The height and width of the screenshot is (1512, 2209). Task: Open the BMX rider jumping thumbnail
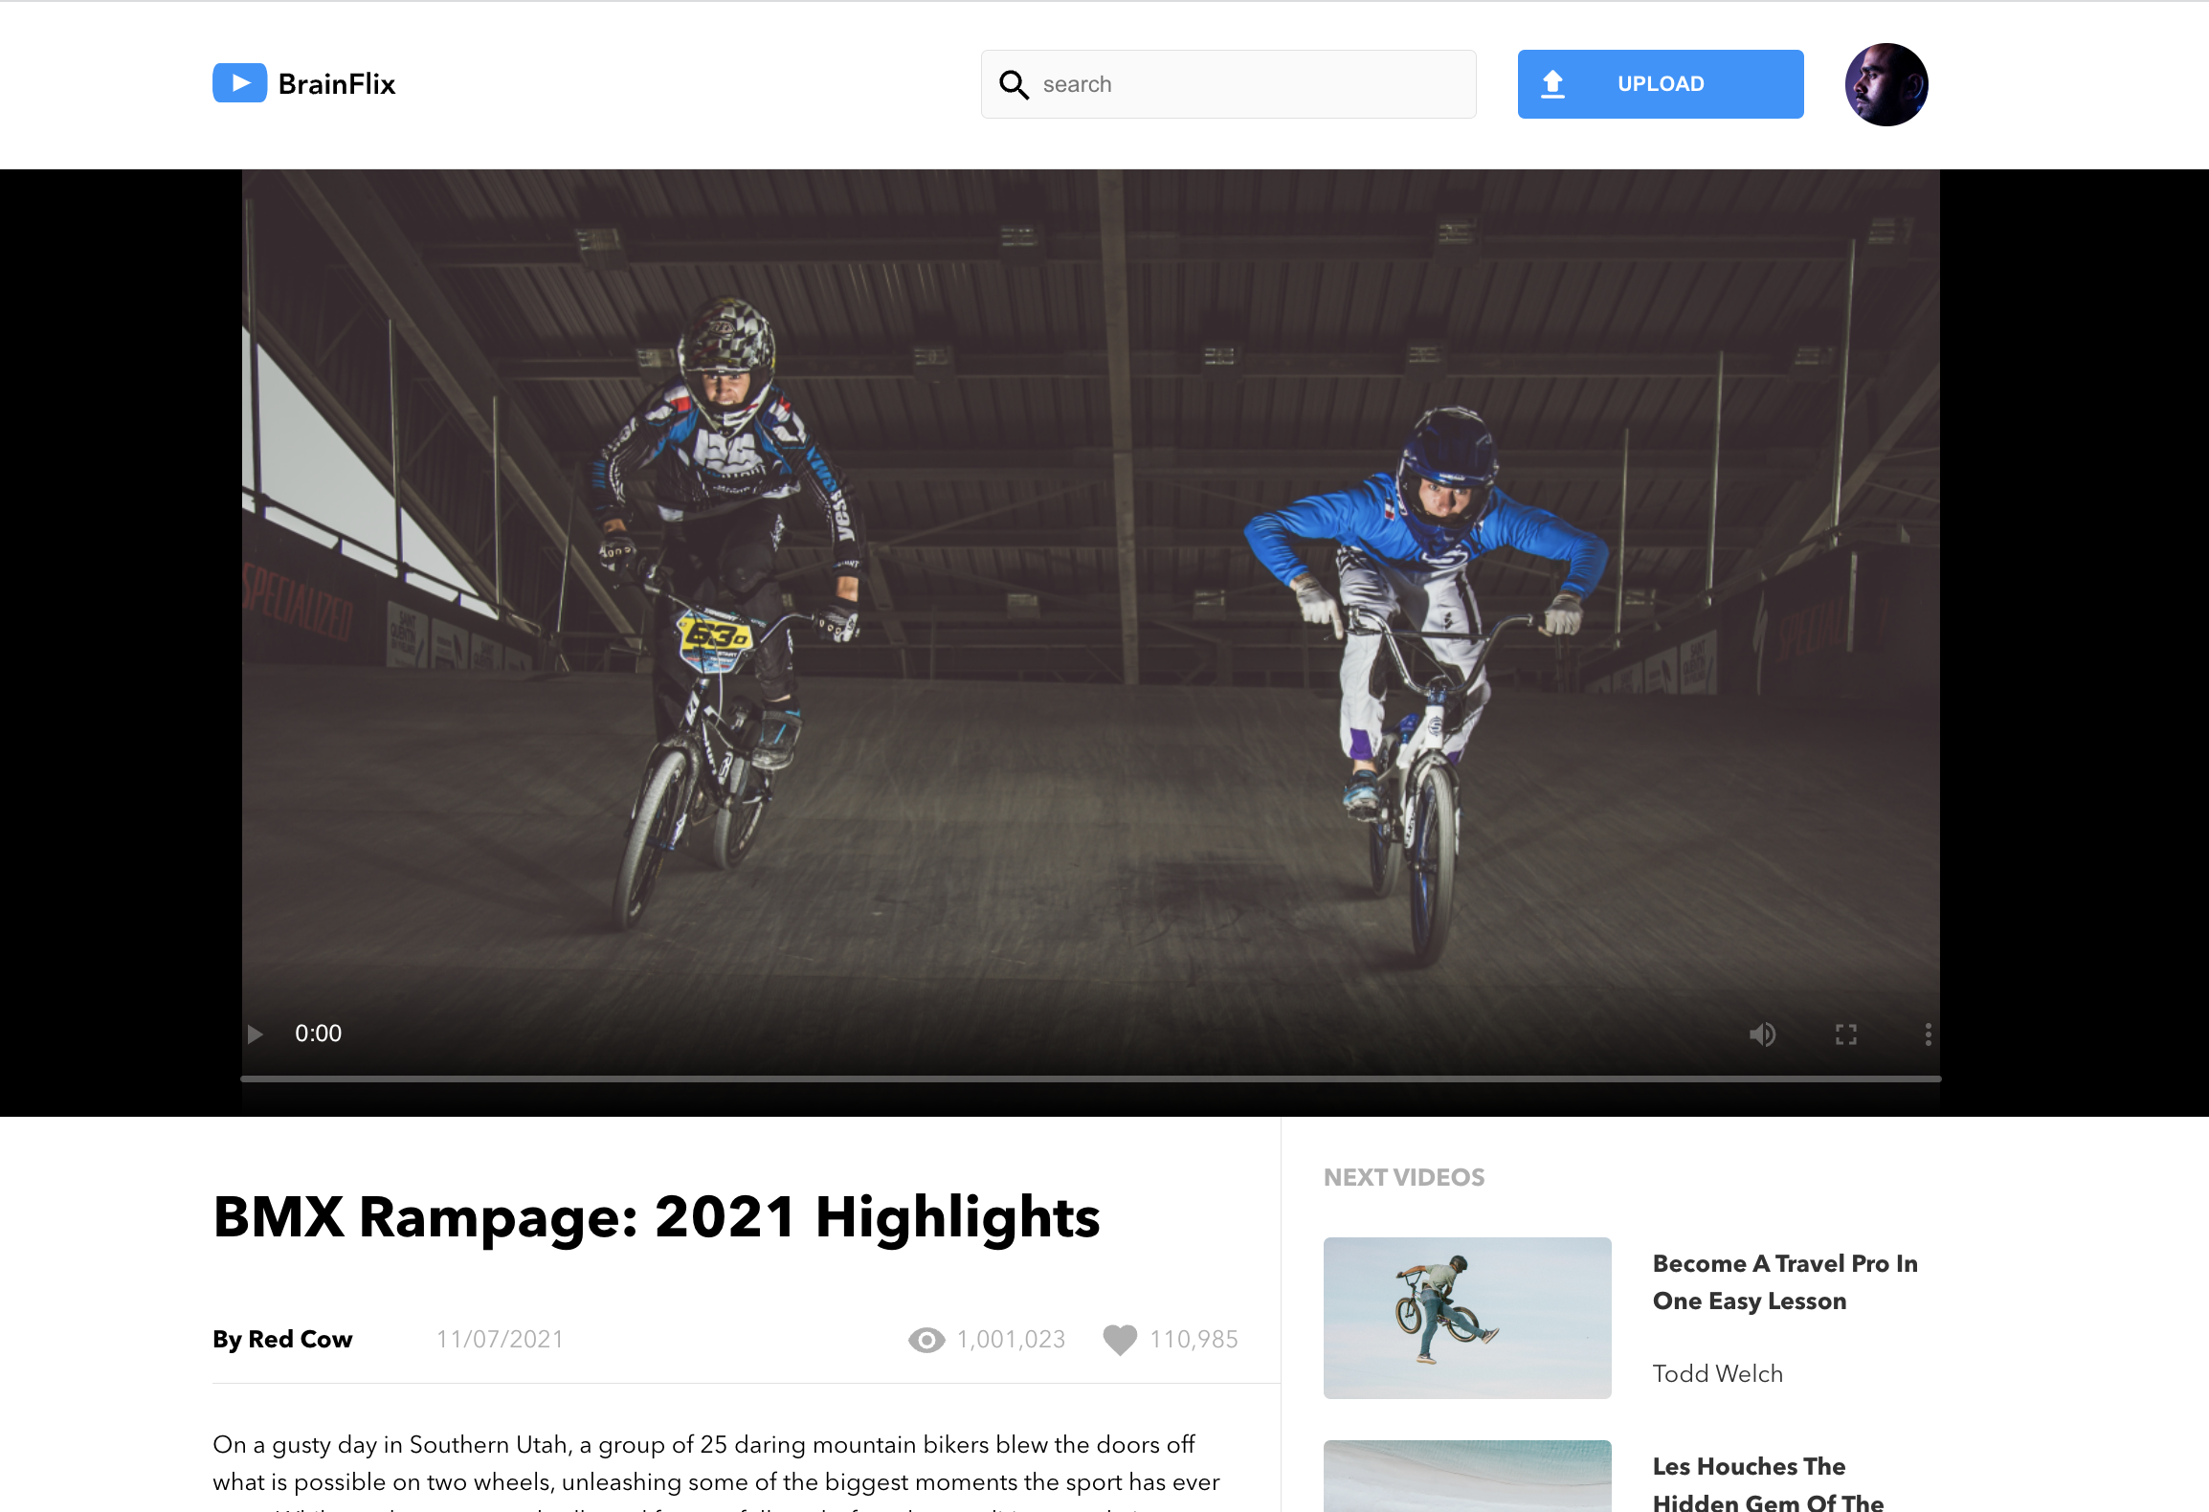tap(1467, 1318)
